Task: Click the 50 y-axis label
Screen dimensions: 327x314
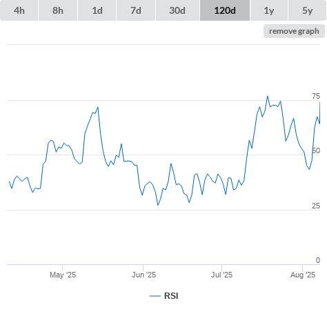Action: [316, 150]
